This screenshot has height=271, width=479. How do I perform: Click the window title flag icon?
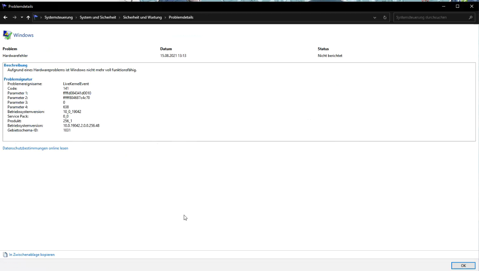coord(4,6)
